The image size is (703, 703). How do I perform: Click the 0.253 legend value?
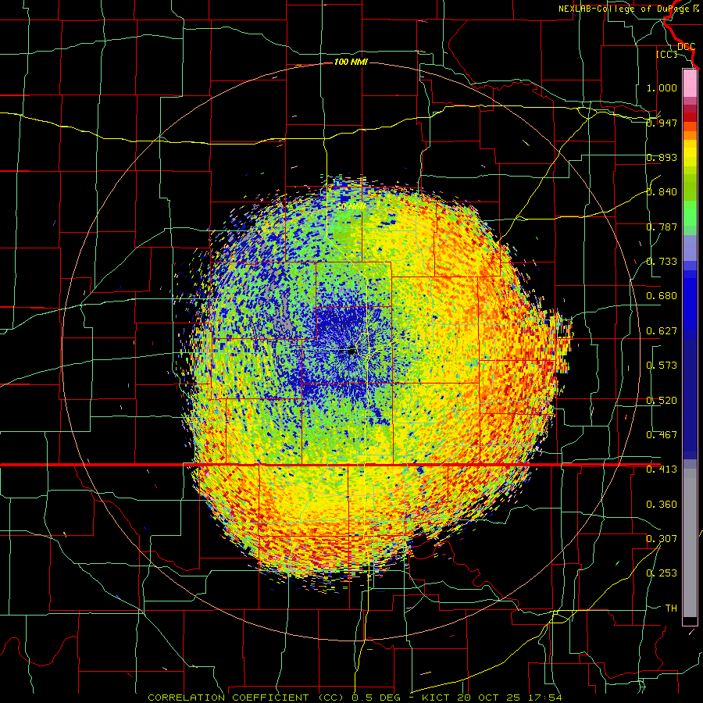[x=662, y=573]
